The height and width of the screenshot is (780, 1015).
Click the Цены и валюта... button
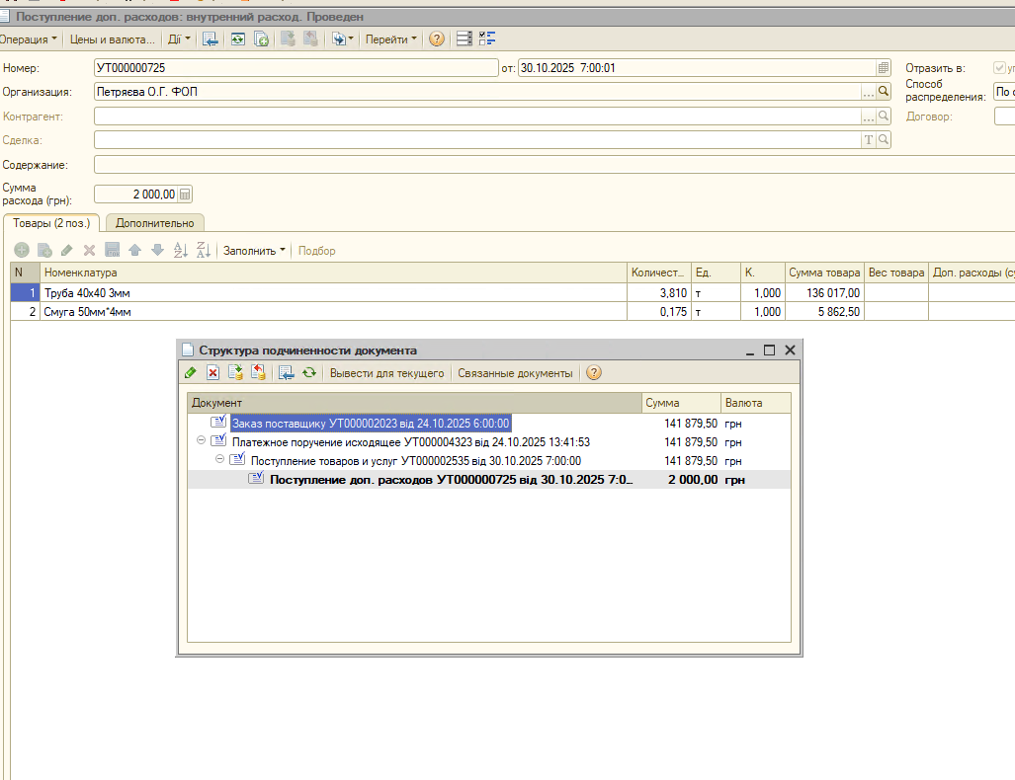click(112, 39)
